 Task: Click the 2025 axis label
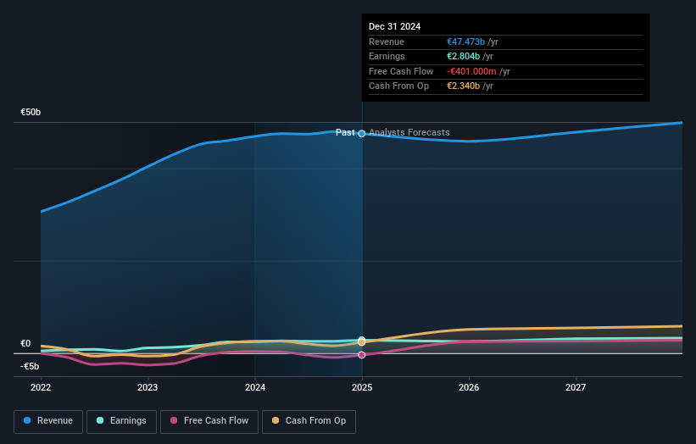[x=362, y=388]
